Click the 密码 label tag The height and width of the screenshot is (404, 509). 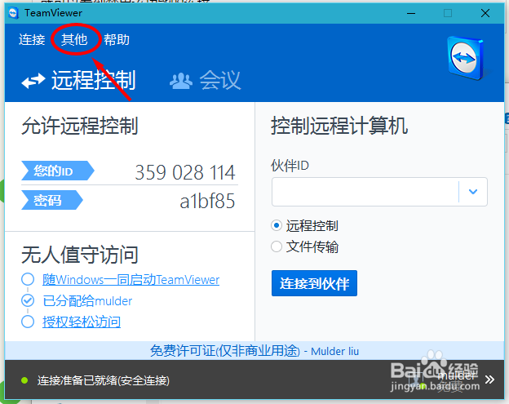[52, 200]
